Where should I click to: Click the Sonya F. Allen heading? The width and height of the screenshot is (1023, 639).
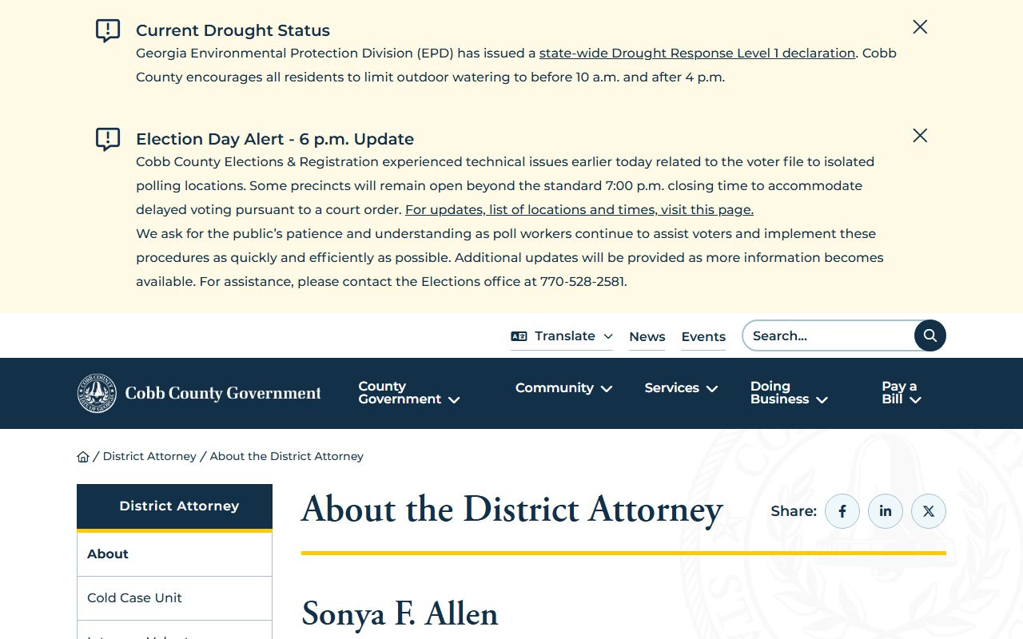coord(400,614)
